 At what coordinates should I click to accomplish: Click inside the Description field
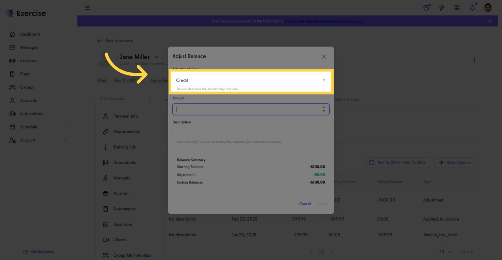click(x=250, y=133)
